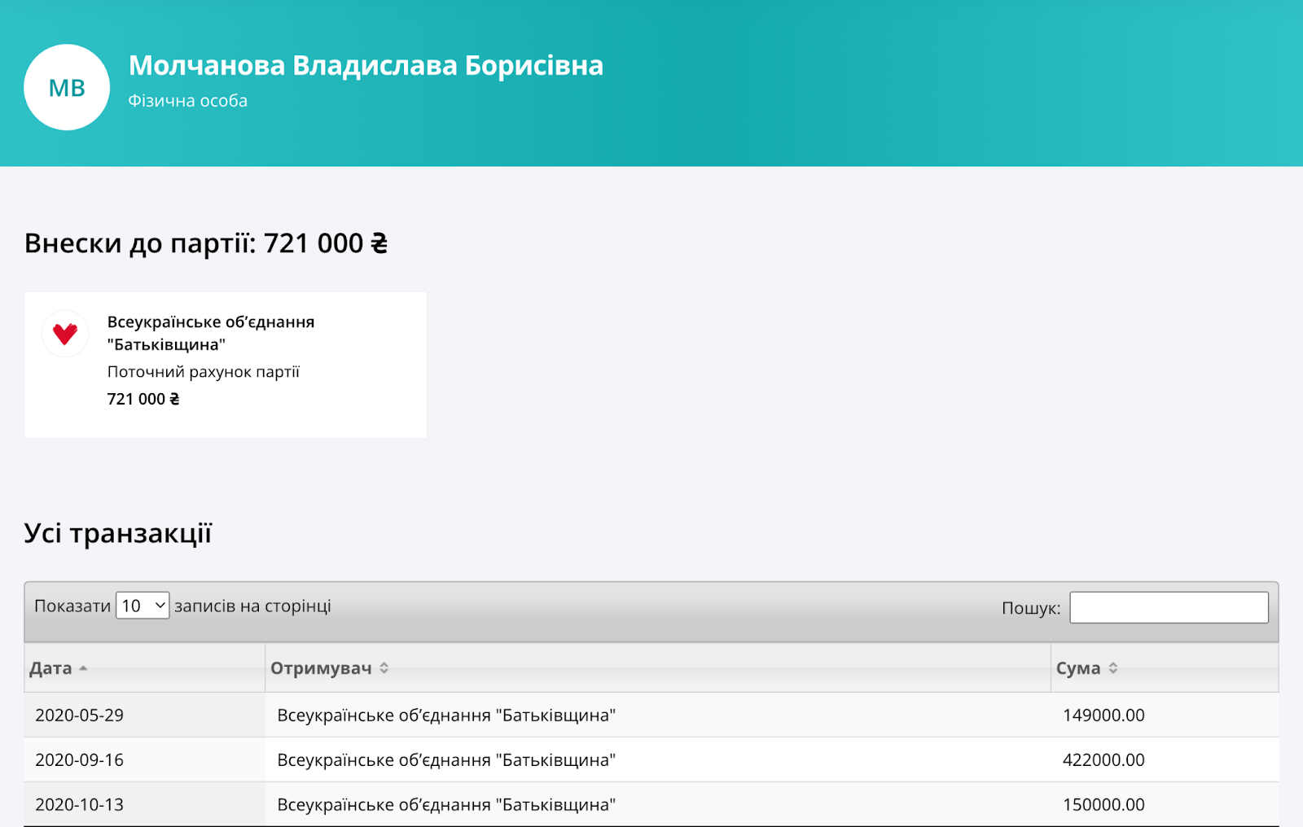
Task: Open the Всеукраїнське об'єднання "Батьківщина" party card title
Action: 211,333
